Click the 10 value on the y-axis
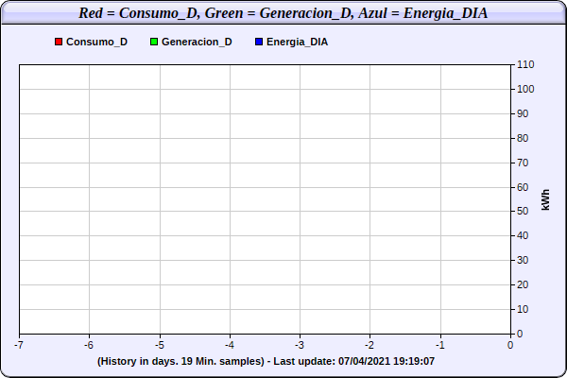Screen dimensions: 567x378 pos(523,309)
